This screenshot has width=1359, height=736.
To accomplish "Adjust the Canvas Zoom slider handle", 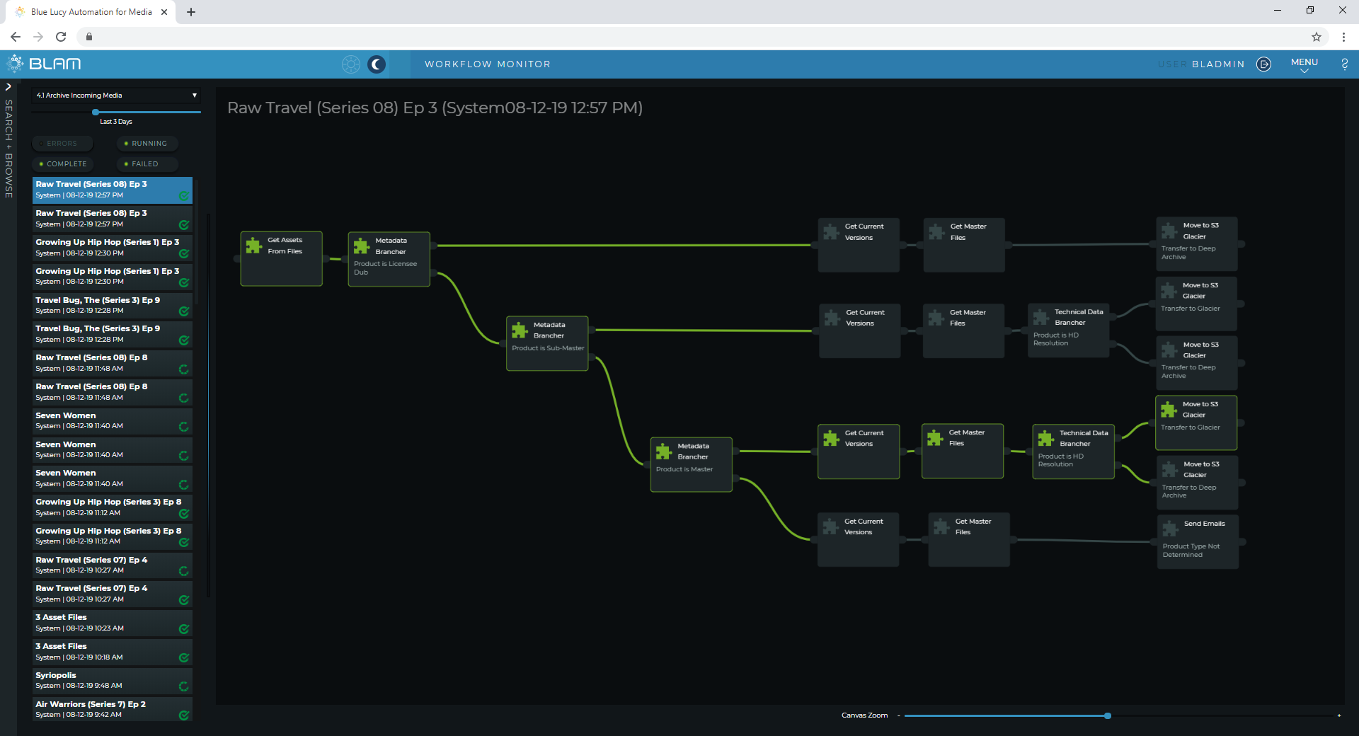I will coord(1108,715).
